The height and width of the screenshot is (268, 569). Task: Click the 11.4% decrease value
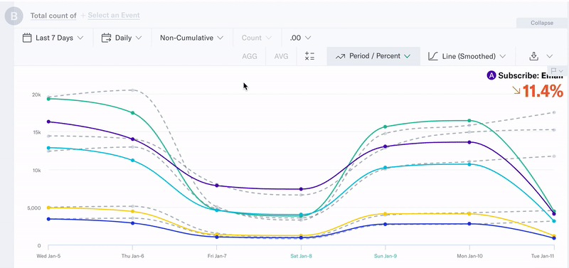pos(543,91)
